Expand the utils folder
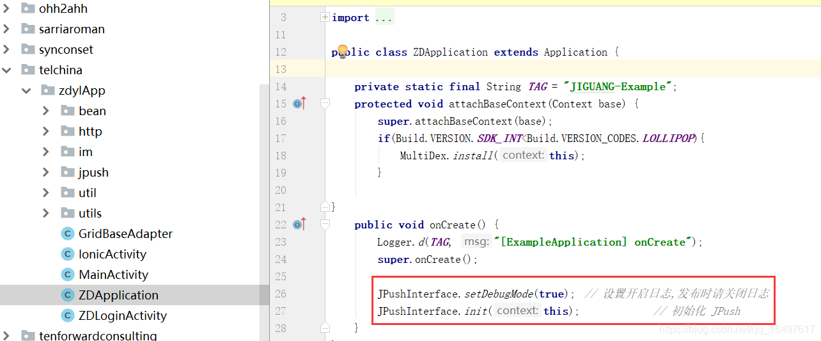 [46, 213]
